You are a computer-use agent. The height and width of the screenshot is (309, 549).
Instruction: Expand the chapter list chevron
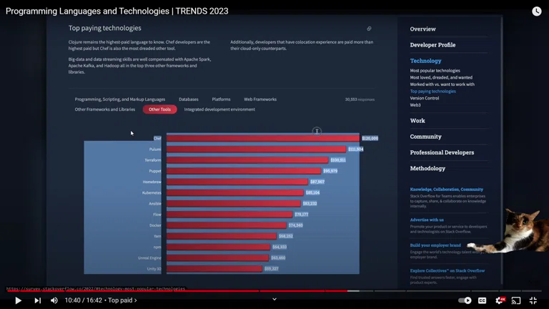[274, 300]
